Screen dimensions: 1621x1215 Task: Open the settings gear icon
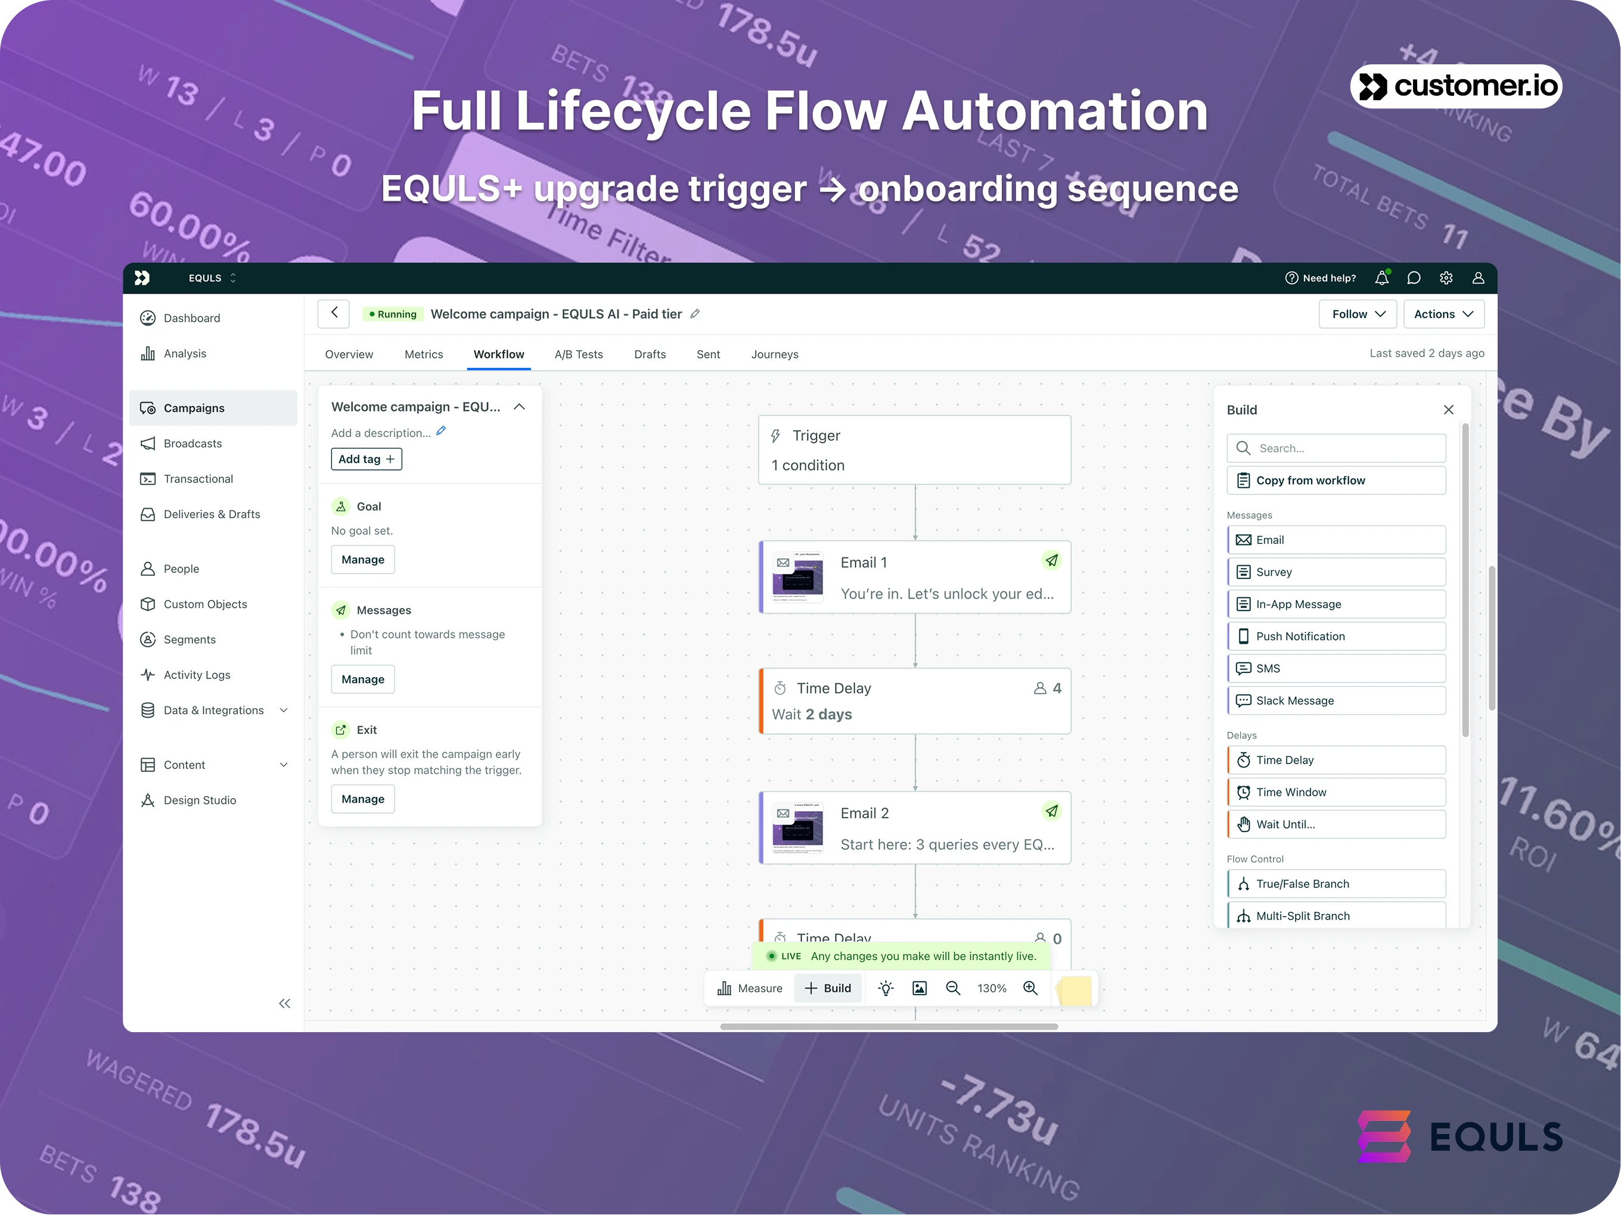(1446, 278)
